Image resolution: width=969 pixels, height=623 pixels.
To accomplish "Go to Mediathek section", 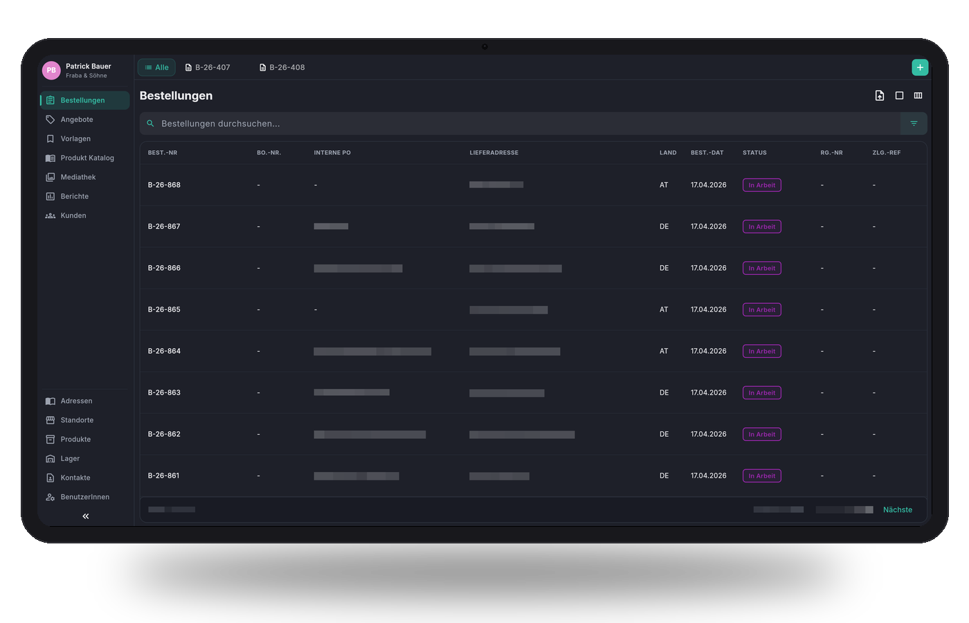I will (x=78, y=177).
